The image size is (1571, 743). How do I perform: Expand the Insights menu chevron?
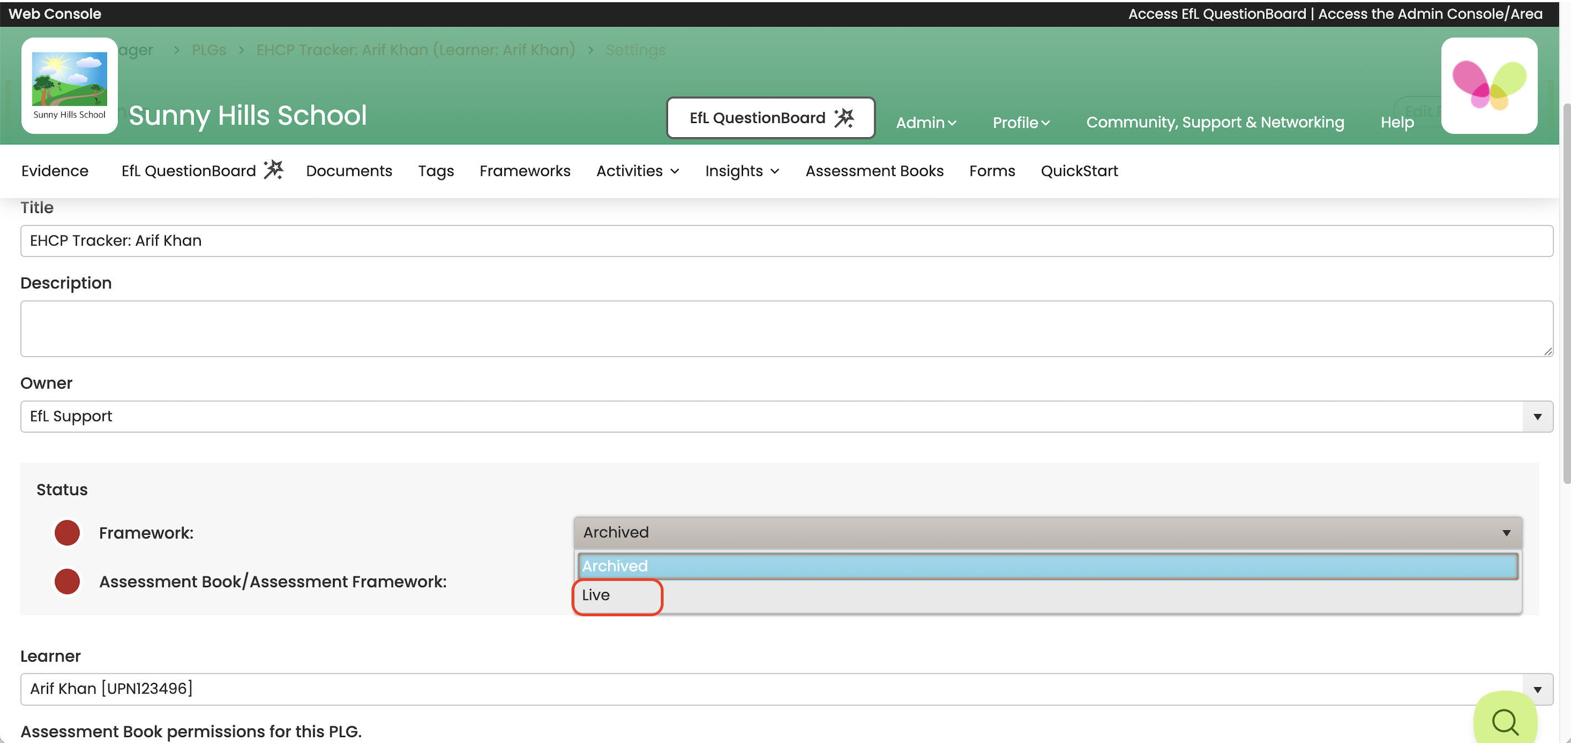pos(774,171)
